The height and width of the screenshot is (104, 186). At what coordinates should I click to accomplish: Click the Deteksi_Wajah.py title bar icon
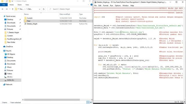95,2
